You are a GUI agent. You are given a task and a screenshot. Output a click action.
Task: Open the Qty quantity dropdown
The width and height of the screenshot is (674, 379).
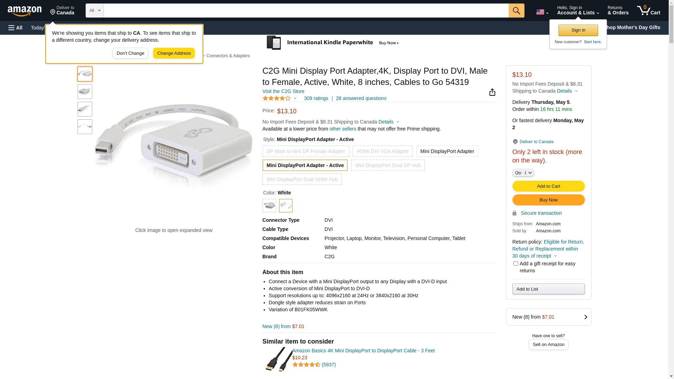click(x=523, y=173)
